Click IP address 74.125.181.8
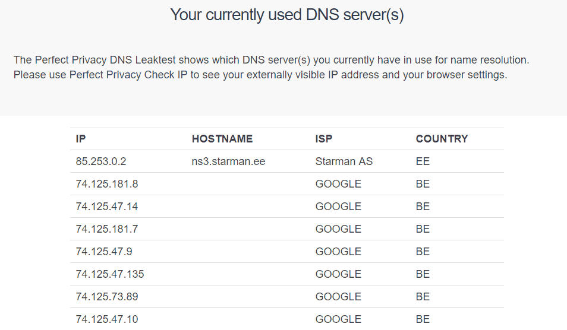Screen dimensions: 567x330 click(x=106, y=184)
